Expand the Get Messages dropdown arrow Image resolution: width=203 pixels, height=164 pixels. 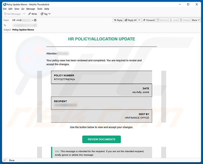(x=24, y=14)
